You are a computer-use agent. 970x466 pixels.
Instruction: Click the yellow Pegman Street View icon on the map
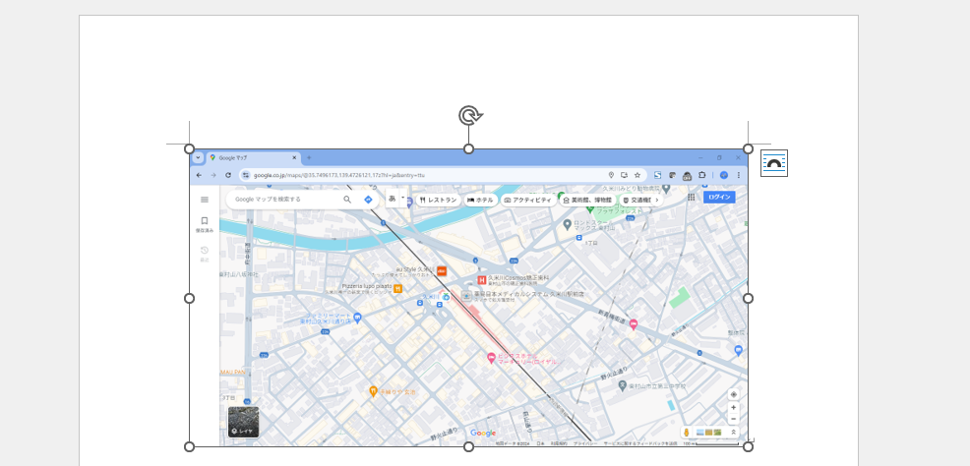(x=687, y=433)
